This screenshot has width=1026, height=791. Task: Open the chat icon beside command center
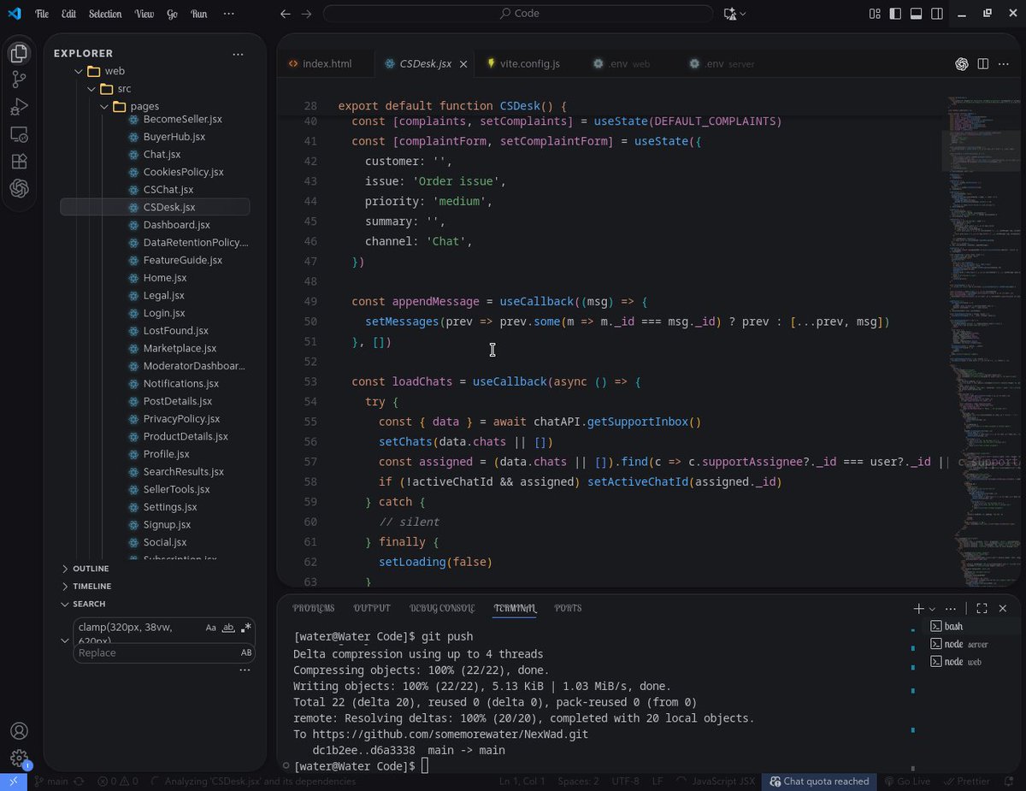click(730, 14)
